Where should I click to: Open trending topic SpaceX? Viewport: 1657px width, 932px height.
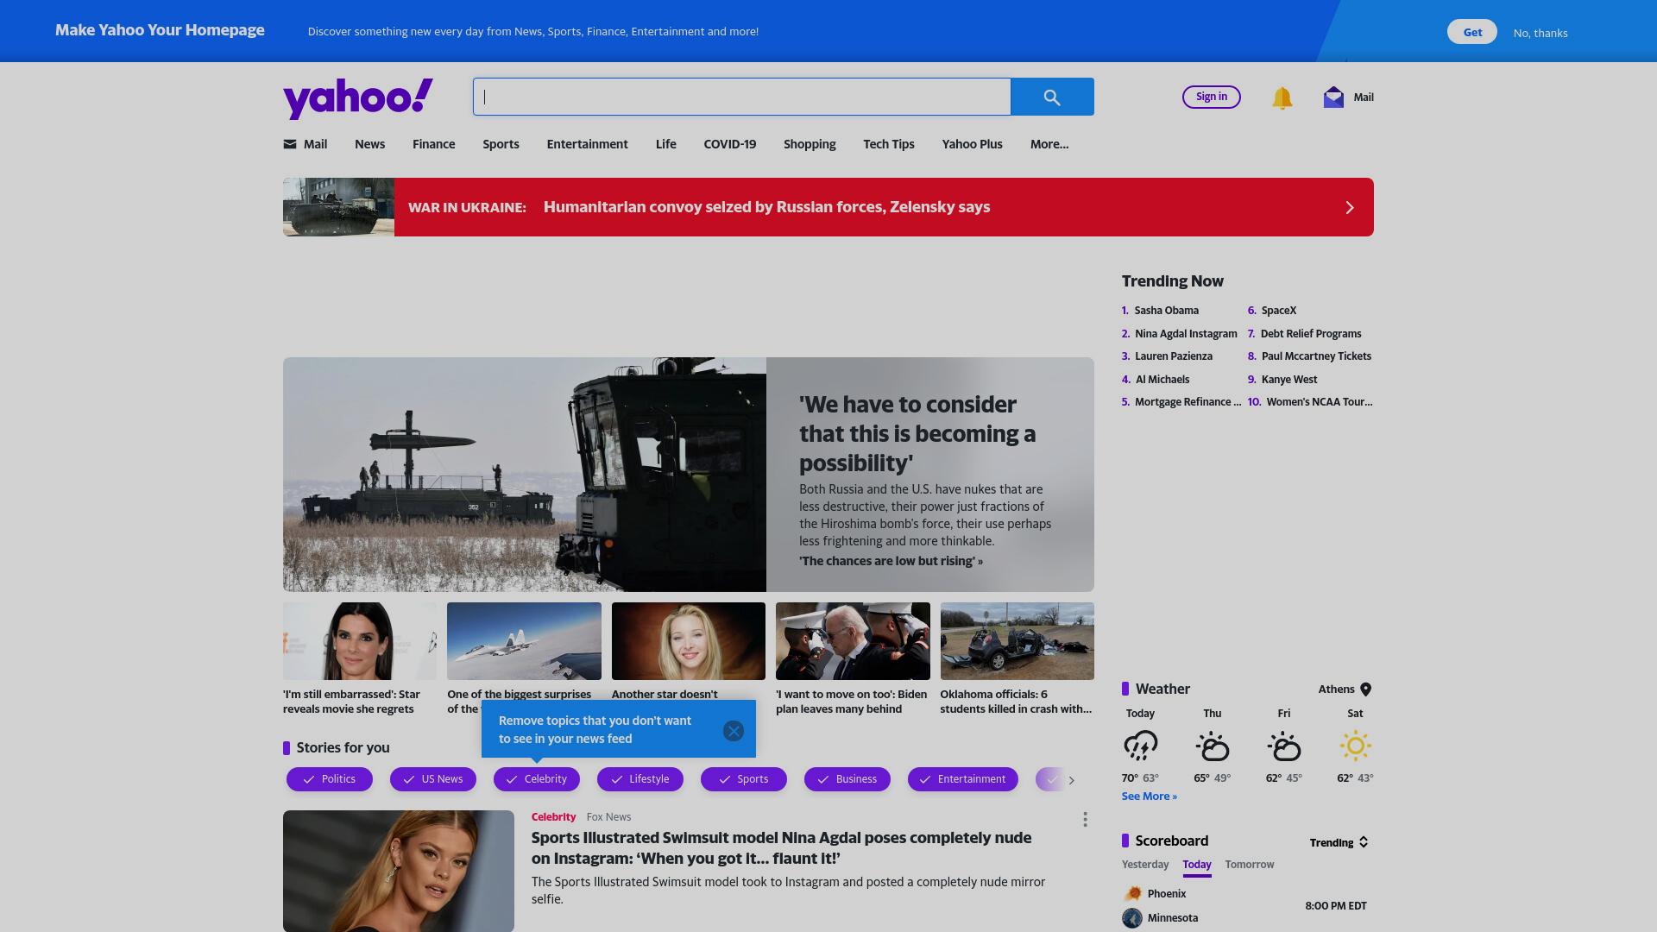click(1278, 311)
